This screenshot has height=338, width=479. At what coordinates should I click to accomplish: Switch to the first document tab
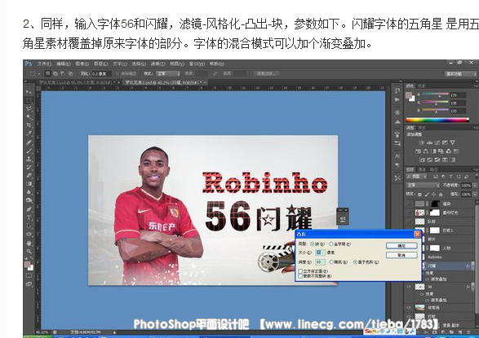point(79,82)
